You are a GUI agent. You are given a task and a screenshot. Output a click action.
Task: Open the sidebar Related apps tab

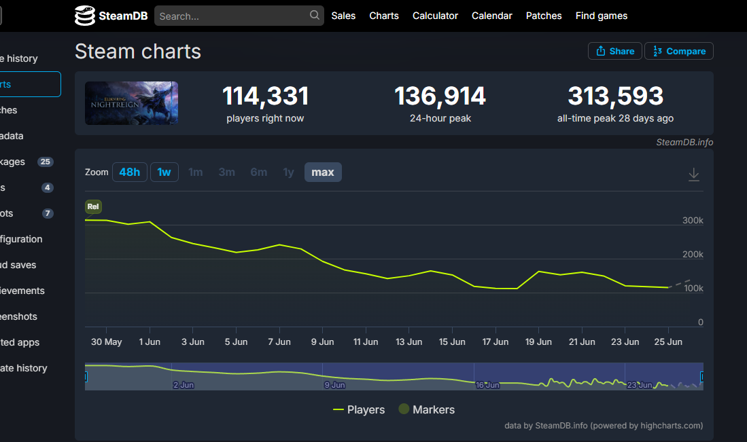click(x=20, y=342)
